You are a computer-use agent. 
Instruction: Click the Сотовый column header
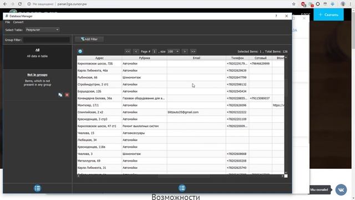pos(260,58)
